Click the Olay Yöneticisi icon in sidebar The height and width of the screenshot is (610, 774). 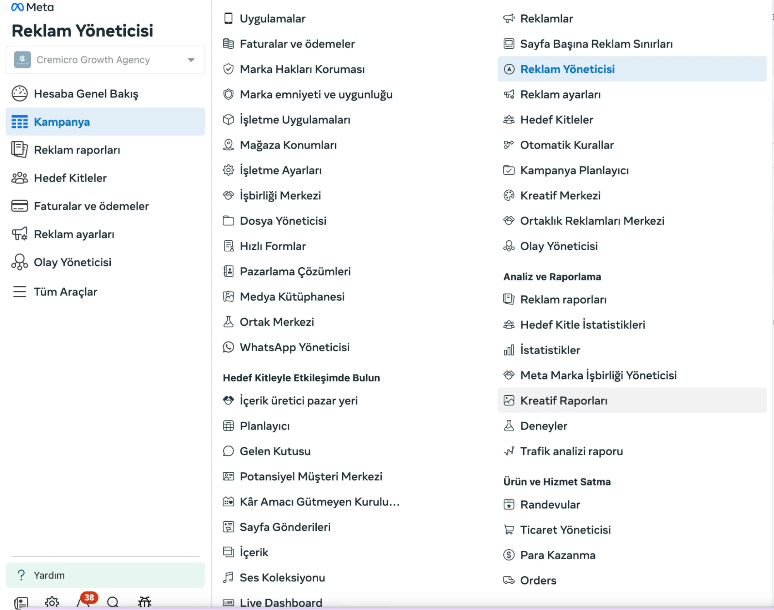[x=19, y=262]
